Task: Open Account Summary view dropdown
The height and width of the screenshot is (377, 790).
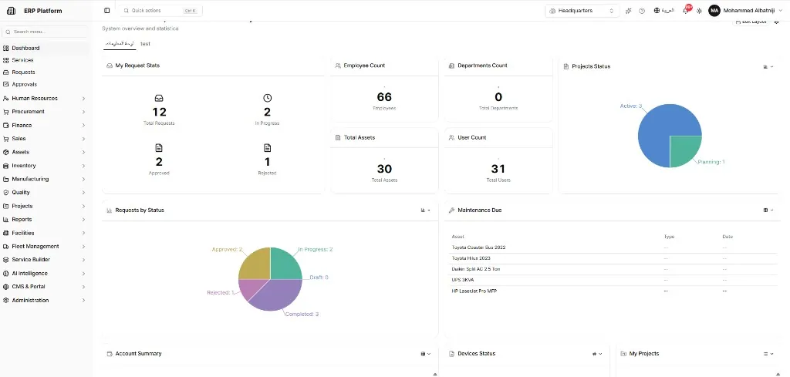Action: tap(426, 354)
